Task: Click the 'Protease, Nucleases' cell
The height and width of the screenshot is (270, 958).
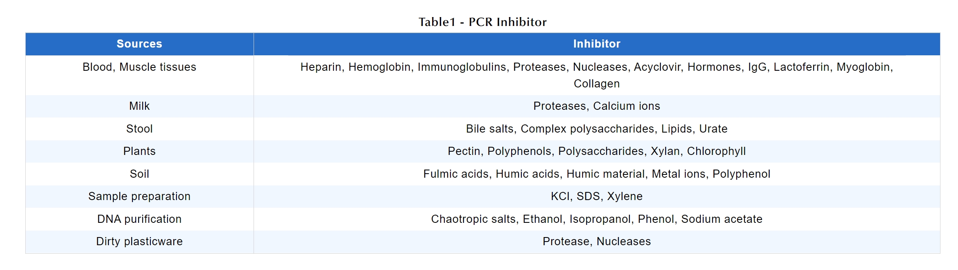Action: pos(597,242)
